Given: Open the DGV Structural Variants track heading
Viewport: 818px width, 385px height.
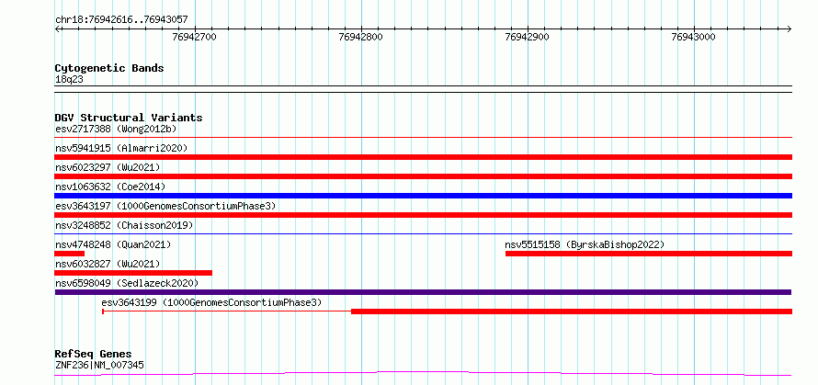Looking at the screenshot, I should click(x=129, y=118).
